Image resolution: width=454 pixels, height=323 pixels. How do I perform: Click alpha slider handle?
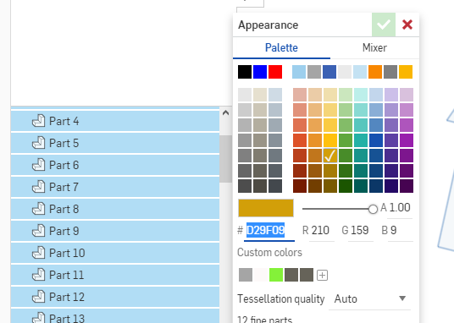(373, 209)
